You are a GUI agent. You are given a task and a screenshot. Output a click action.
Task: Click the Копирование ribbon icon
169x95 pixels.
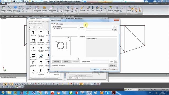37,7
